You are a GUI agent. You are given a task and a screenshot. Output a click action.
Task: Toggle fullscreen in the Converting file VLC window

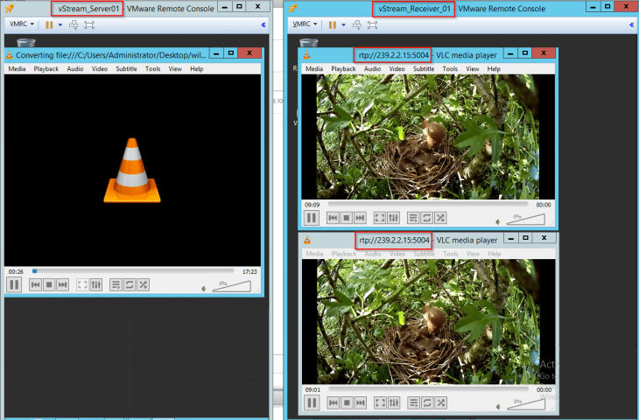pos(82,284)
